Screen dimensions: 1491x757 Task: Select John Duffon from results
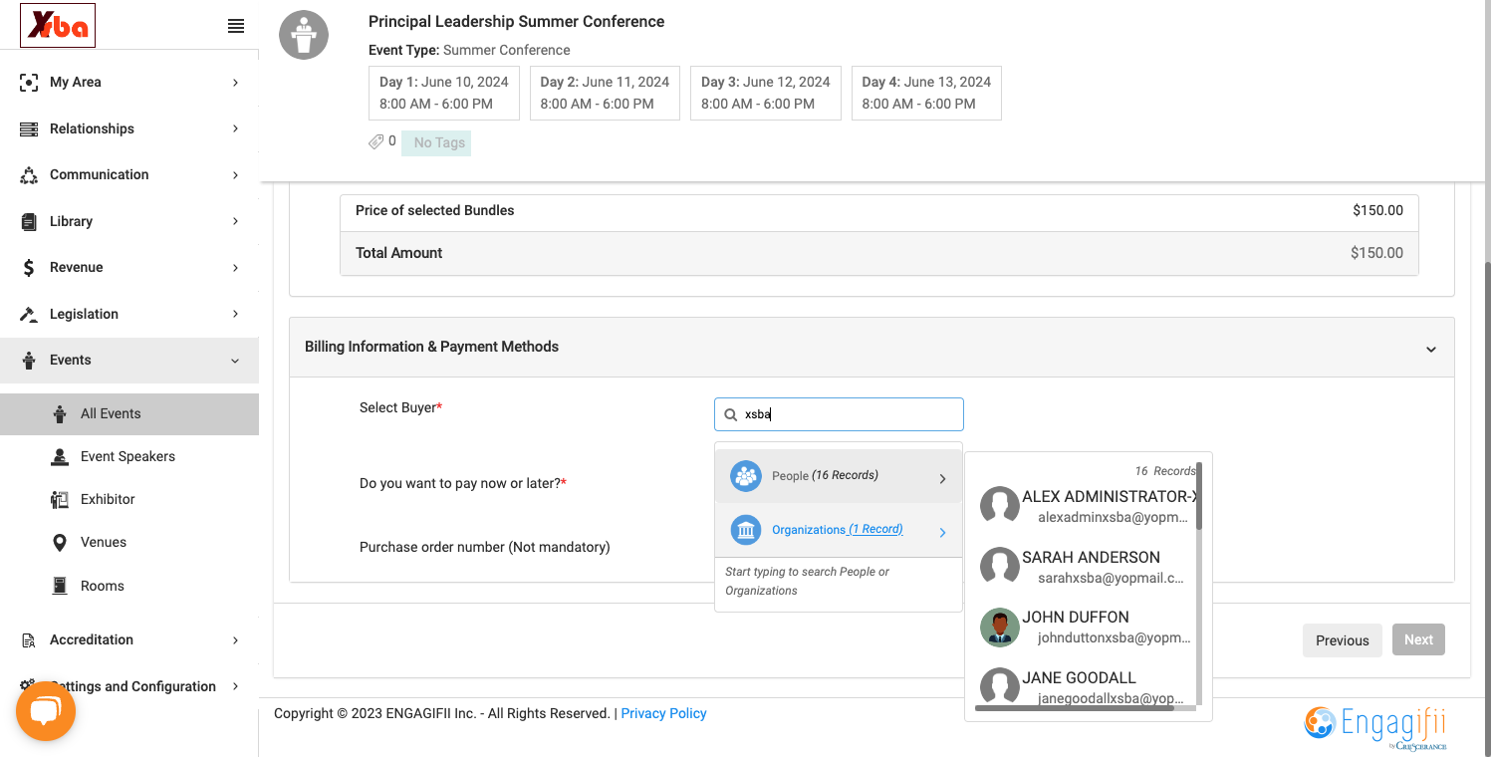[x=1088, y=627]
